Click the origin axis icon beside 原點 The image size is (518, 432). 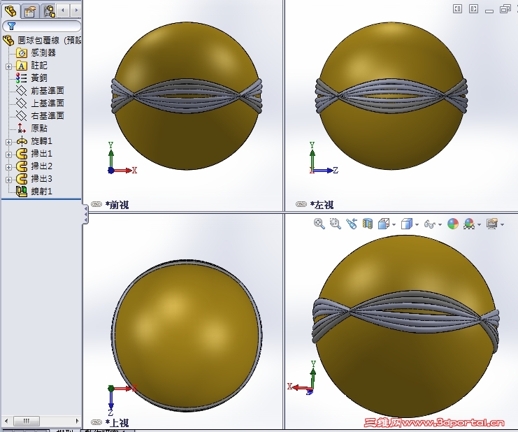coord(22,128)
